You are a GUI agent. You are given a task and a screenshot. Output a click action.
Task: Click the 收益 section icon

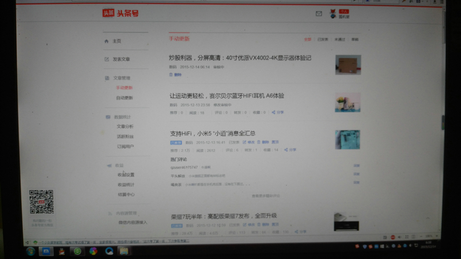(x=109, y=165)
